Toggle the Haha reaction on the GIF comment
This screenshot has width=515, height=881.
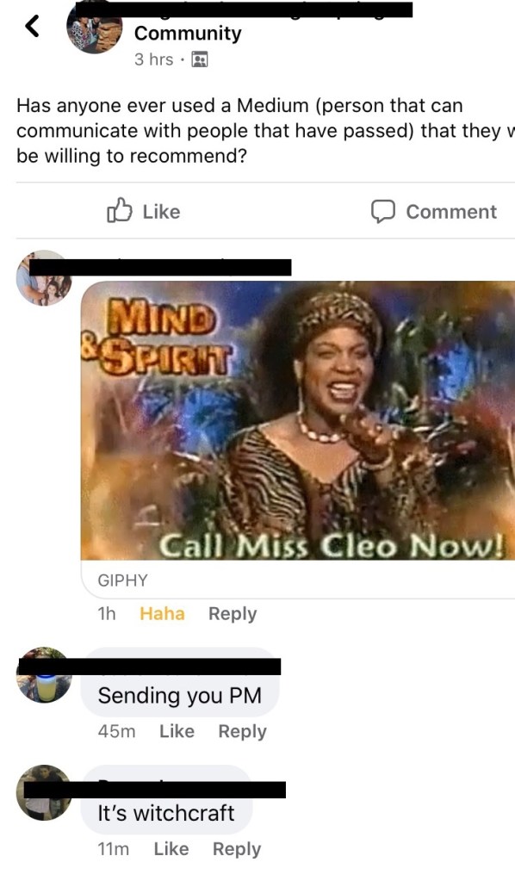tap(162, 613)
